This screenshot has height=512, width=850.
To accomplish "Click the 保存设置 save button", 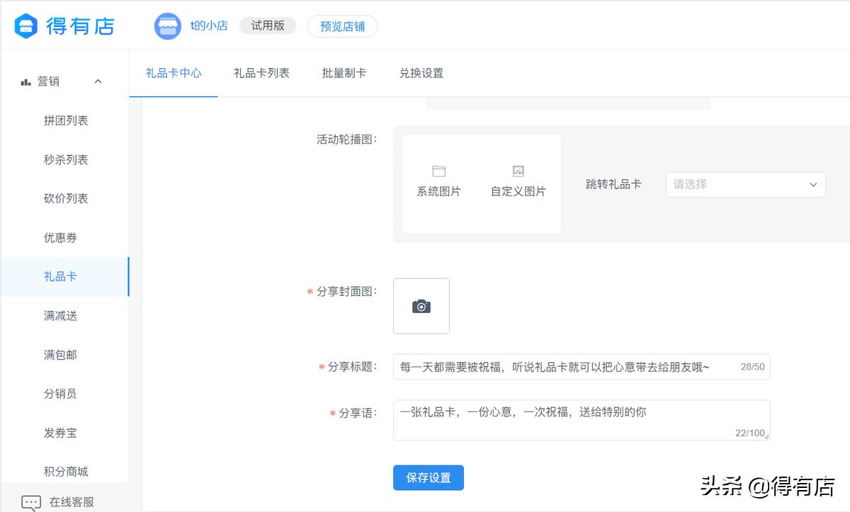I will (428, 477).
